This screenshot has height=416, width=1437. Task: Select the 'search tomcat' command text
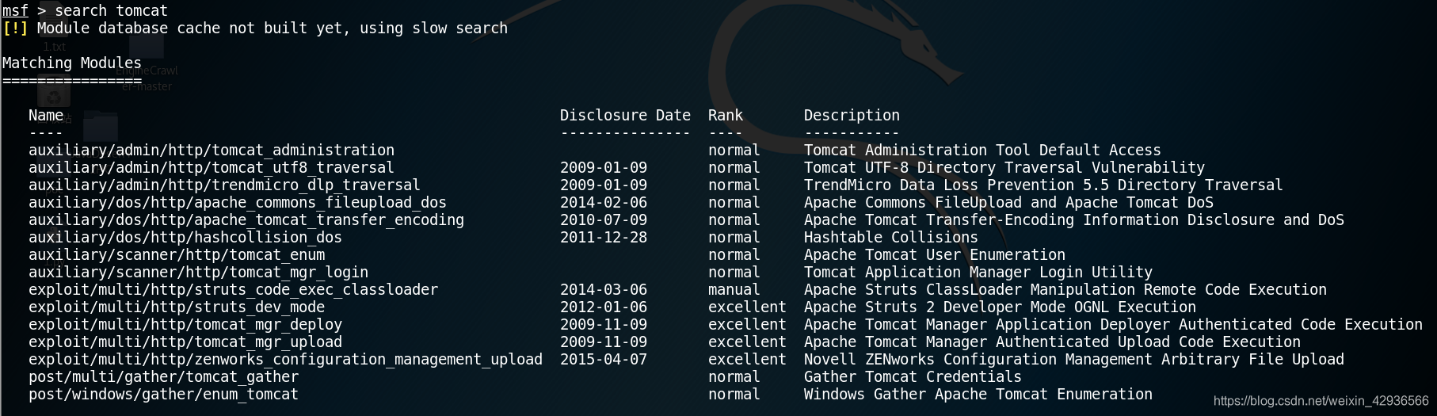pos(112,11)
